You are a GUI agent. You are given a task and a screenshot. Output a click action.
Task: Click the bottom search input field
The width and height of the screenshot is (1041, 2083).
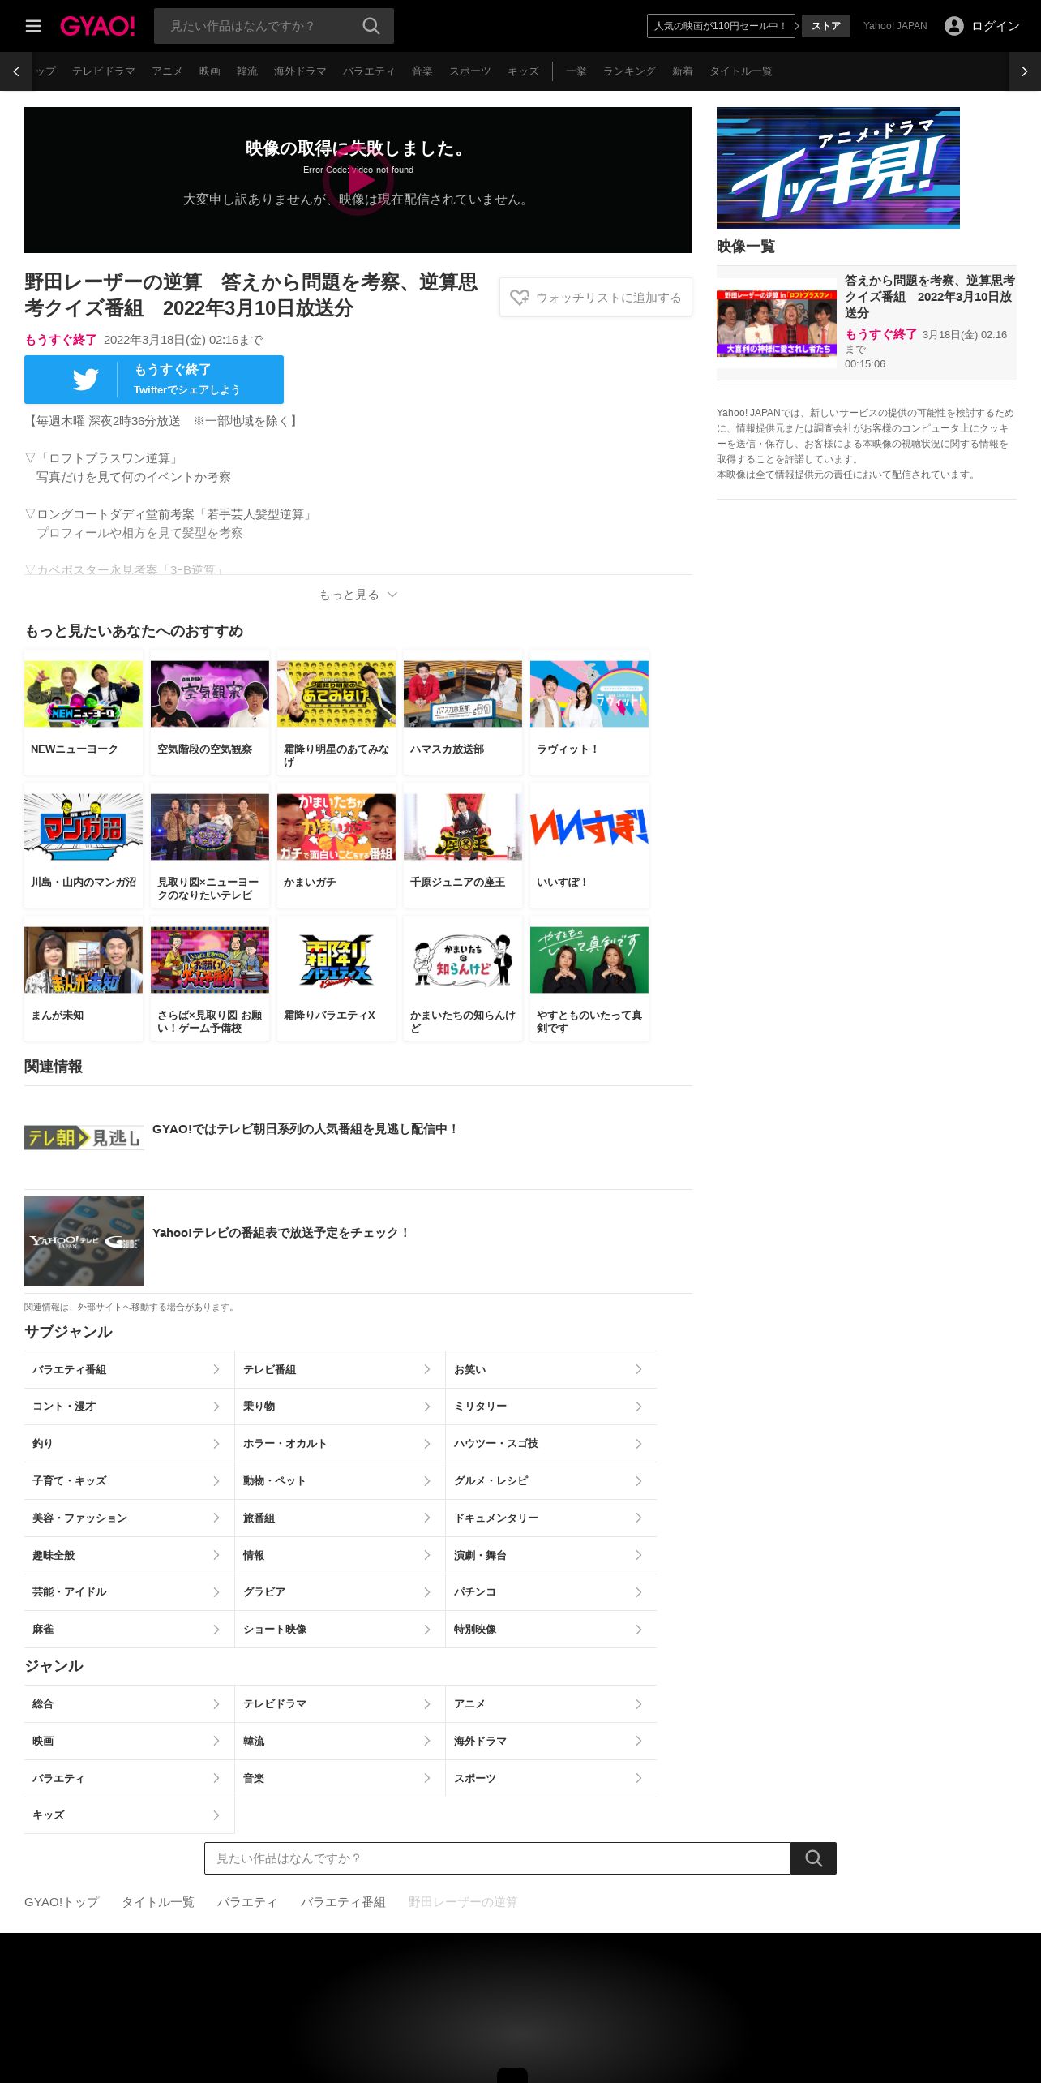[x=498, y=1858]
